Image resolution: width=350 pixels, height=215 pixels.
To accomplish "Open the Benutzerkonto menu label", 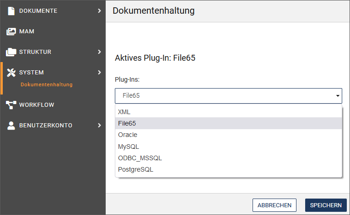I will (x=46, y=126).
